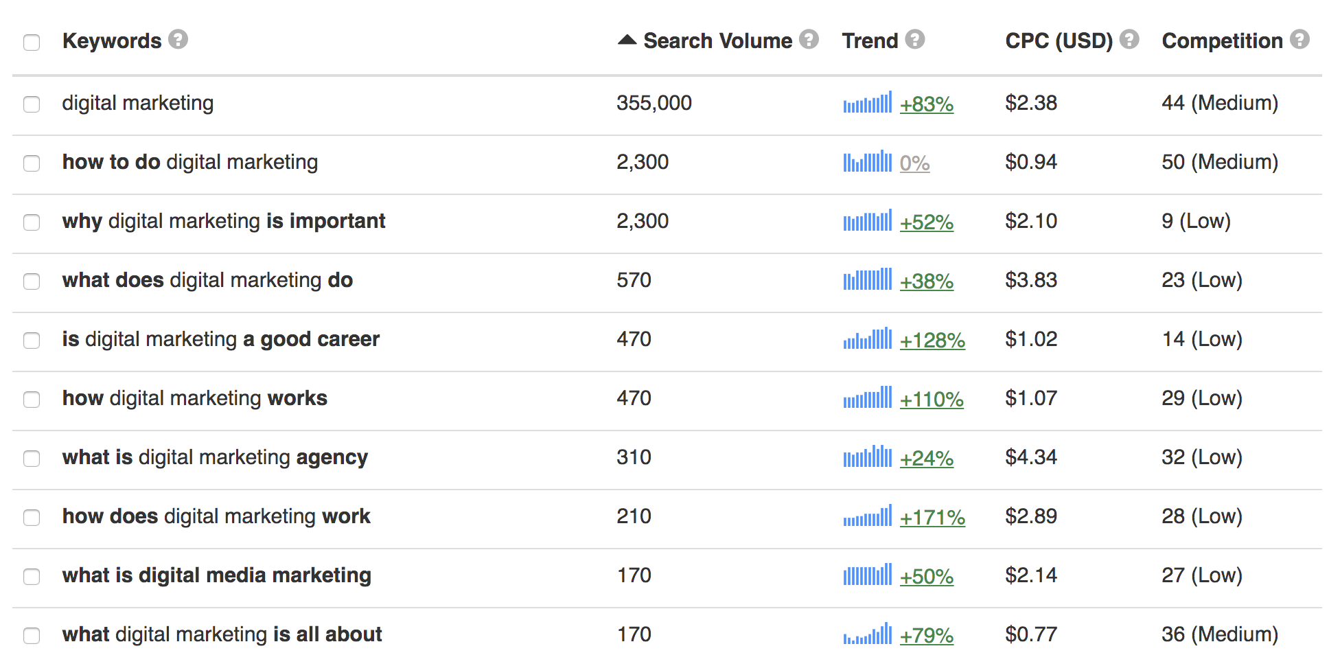Click trend sparkline for how to do digital marketing
The height and width of the screenshot is (666, 1329).
[x=867, y=162]
